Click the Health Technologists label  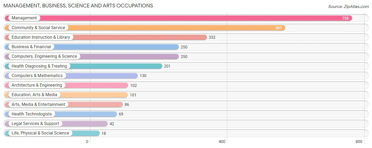pos(32,114)
